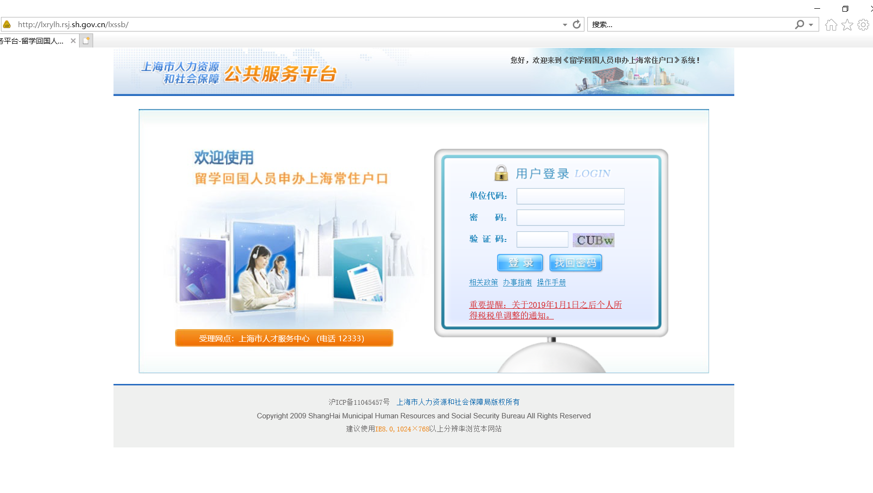Image resolution: width=873 pixels, height=493 pixels.
Task: Click the document panel picture
Action: coord(359,269)
